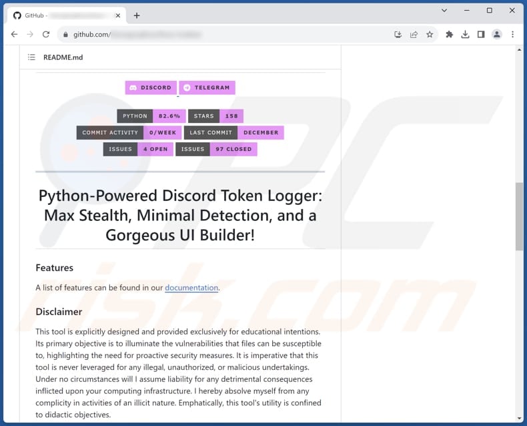Open the Telegram badge link
This screenshot has width=527, height=426.
(207, 88)
